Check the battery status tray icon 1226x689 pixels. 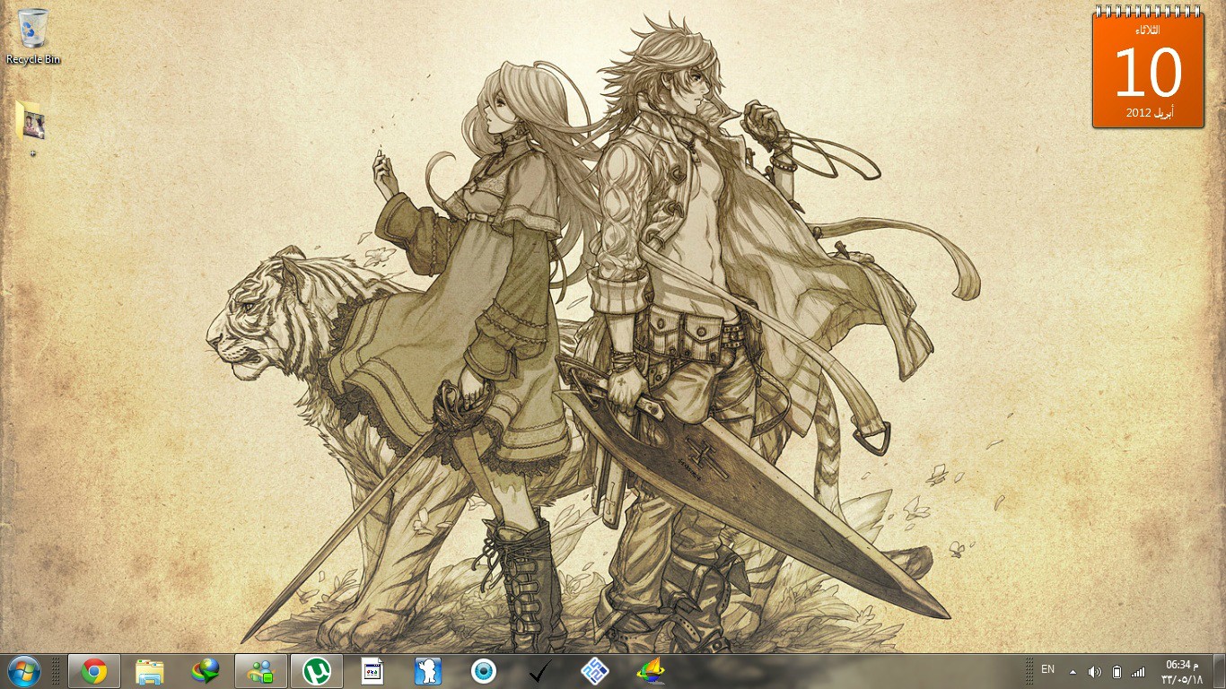pyautogui.click(x=1117, y=672)
